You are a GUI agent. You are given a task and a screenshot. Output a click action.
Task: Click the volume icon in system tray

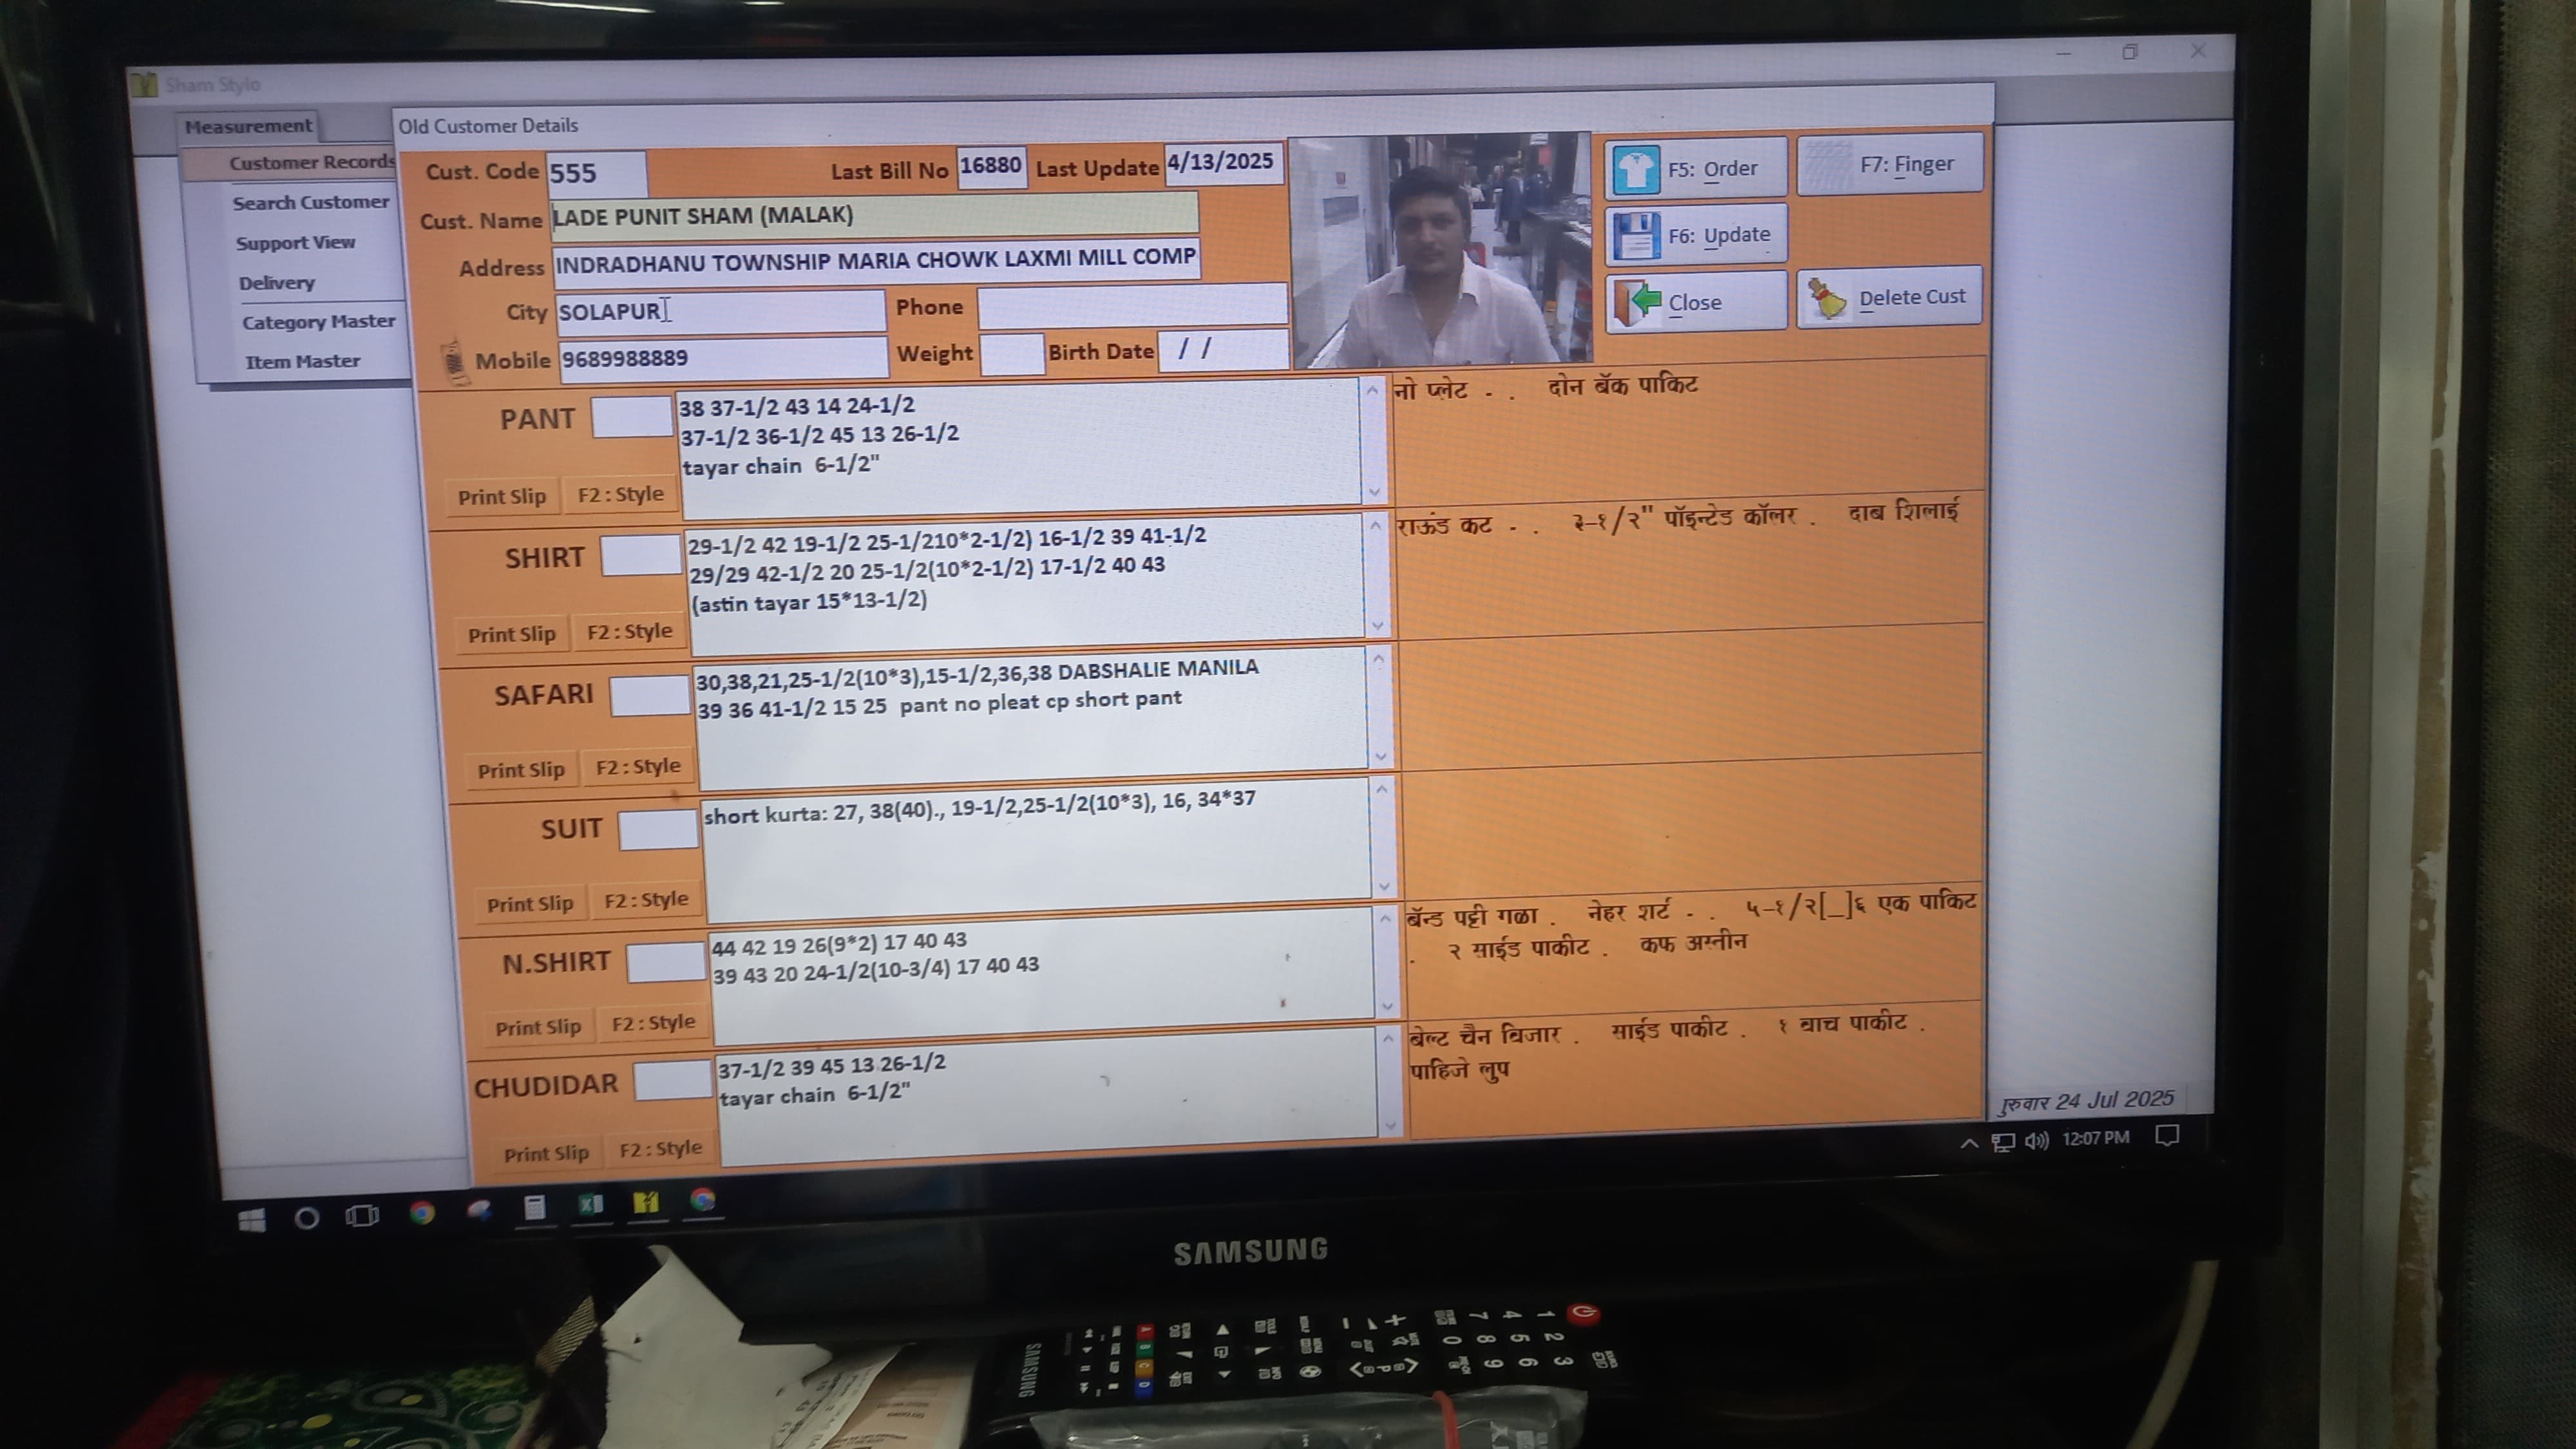point(2036,1141)
